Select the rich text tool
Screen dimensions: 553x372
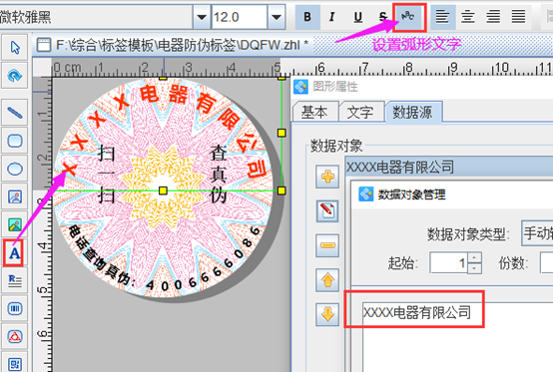pos(14,281)
